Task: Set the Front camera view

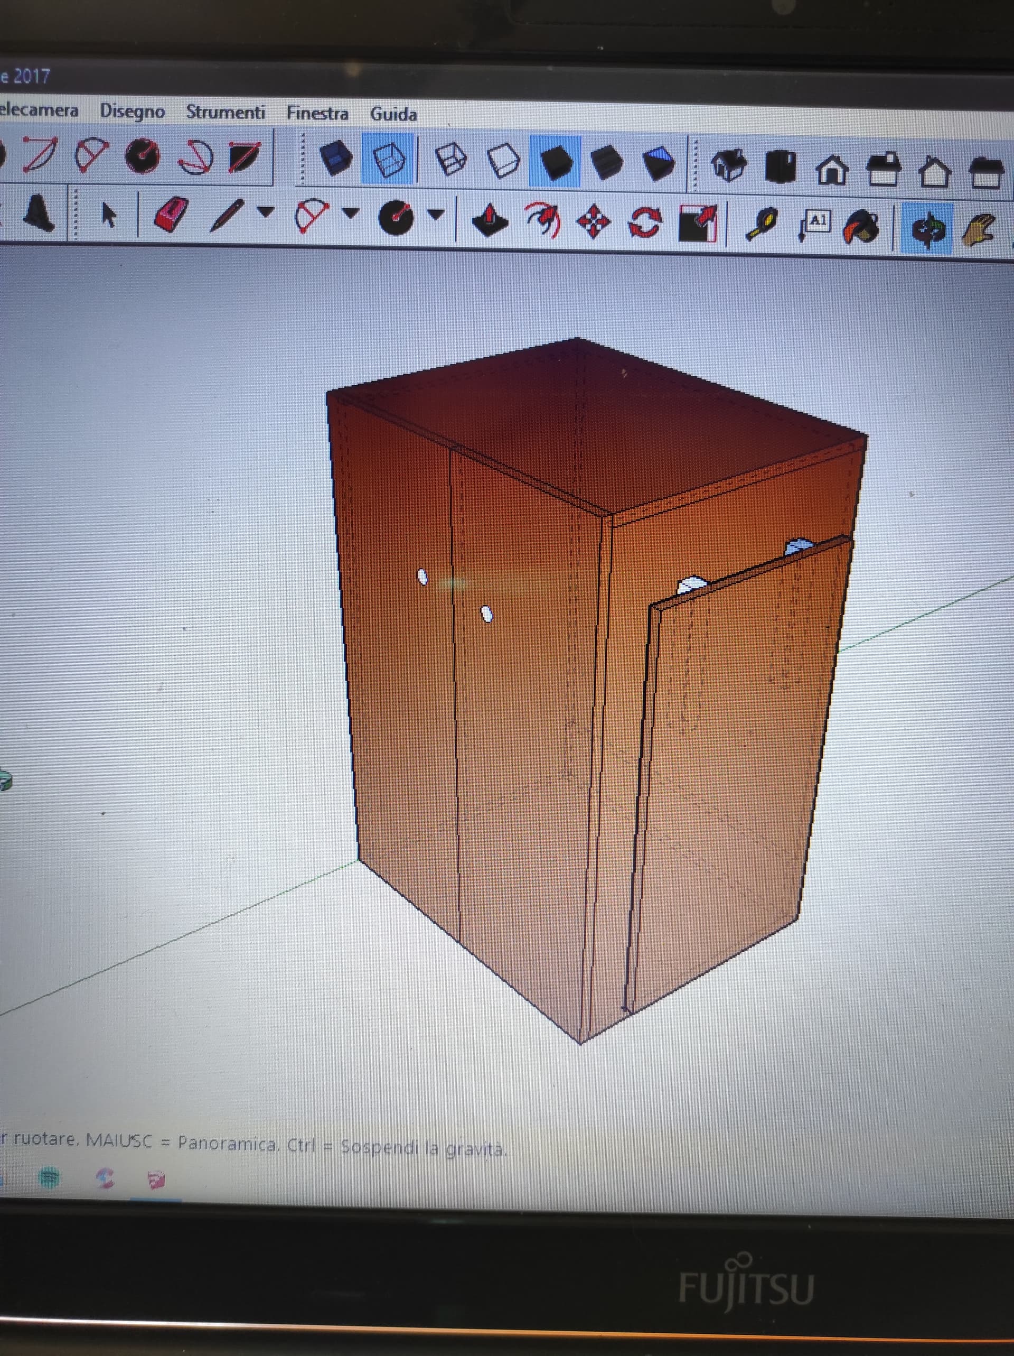Action: pyautogui.click(x=832, y=169)
